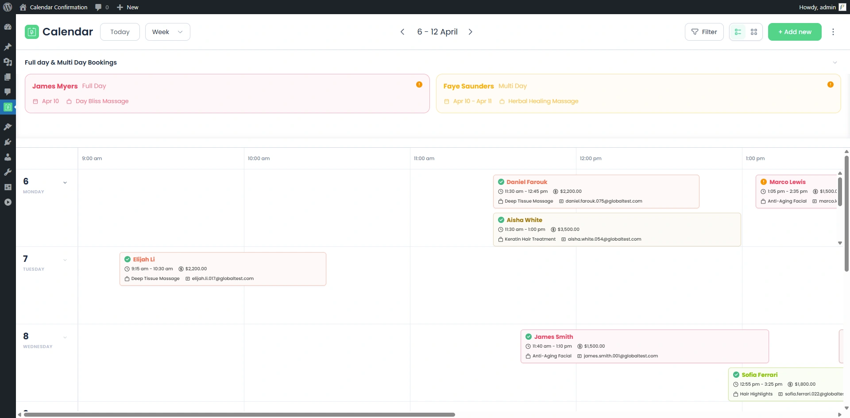Click the horizontal scrollbar at bottom

coord(239,414)
